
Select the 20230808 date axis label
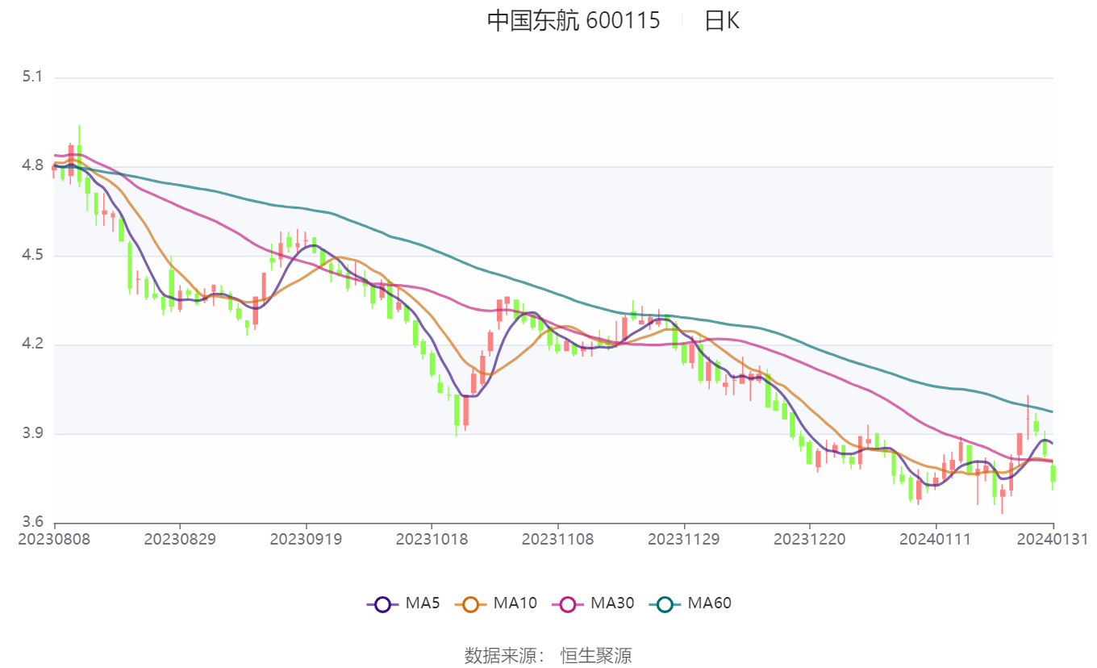pos(54,539)
